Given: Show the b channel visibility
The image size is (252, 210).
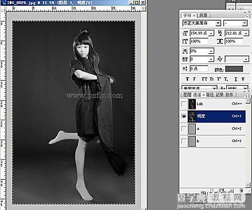Looking at the screenshot, I should [184, 141].
